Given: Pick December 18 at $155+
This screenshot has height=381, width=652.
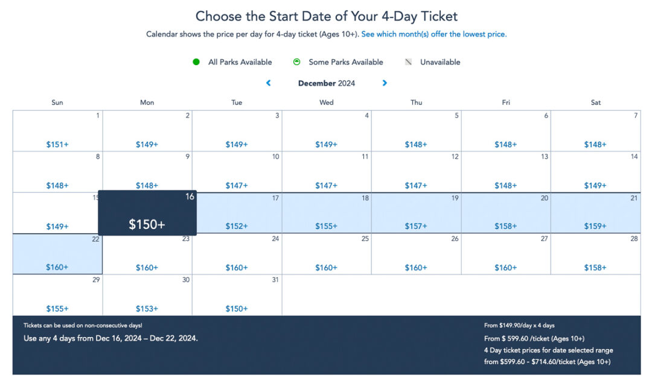Looking at the screenshot, I should pos(326,212).
